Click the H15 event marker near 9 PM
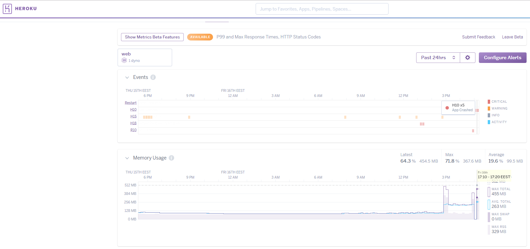 tap(189, 117)
